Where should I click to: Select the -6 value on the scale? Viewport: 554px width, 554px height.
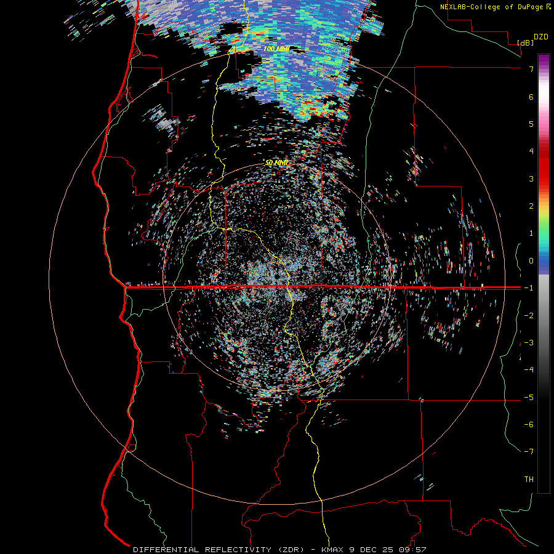point(529,425)
